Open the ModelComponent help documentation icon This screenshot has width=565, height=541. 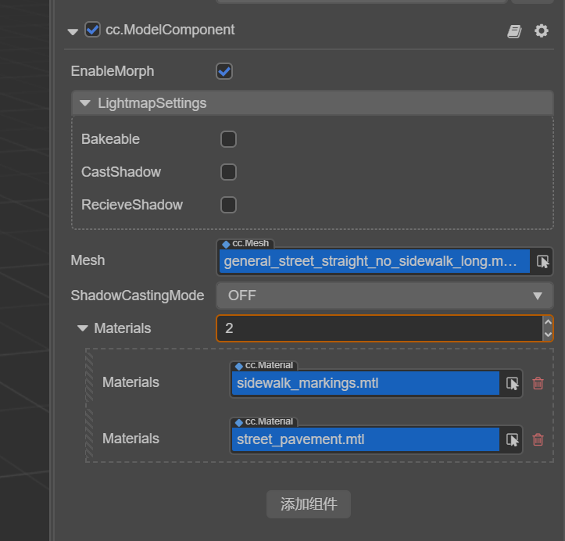point(514,30)
